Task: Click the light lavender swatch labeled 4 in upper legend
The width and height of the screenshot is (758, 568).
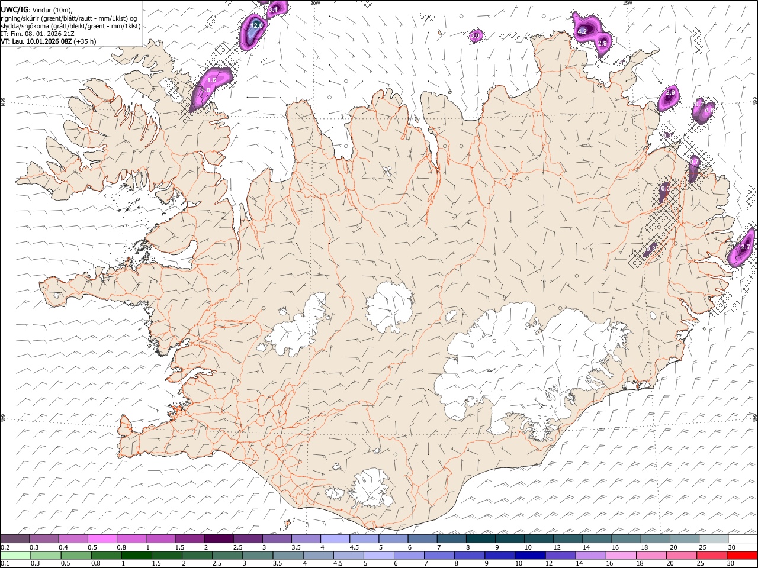Action: click(335, 539)
